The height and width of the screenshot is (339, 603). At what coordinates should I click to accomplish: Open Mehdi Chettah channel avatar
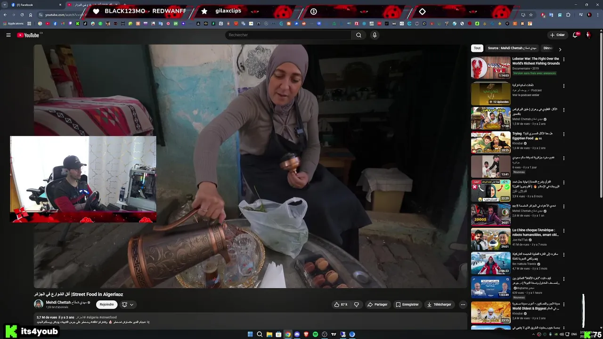39,304
